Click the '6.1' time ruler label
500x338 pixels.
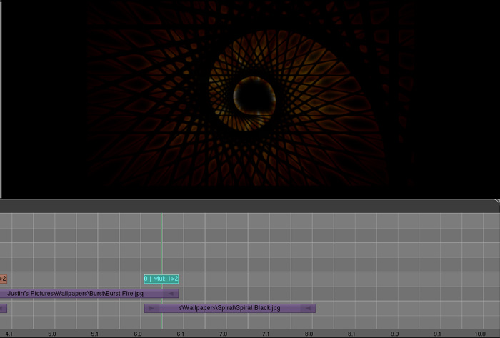point(181,334)
